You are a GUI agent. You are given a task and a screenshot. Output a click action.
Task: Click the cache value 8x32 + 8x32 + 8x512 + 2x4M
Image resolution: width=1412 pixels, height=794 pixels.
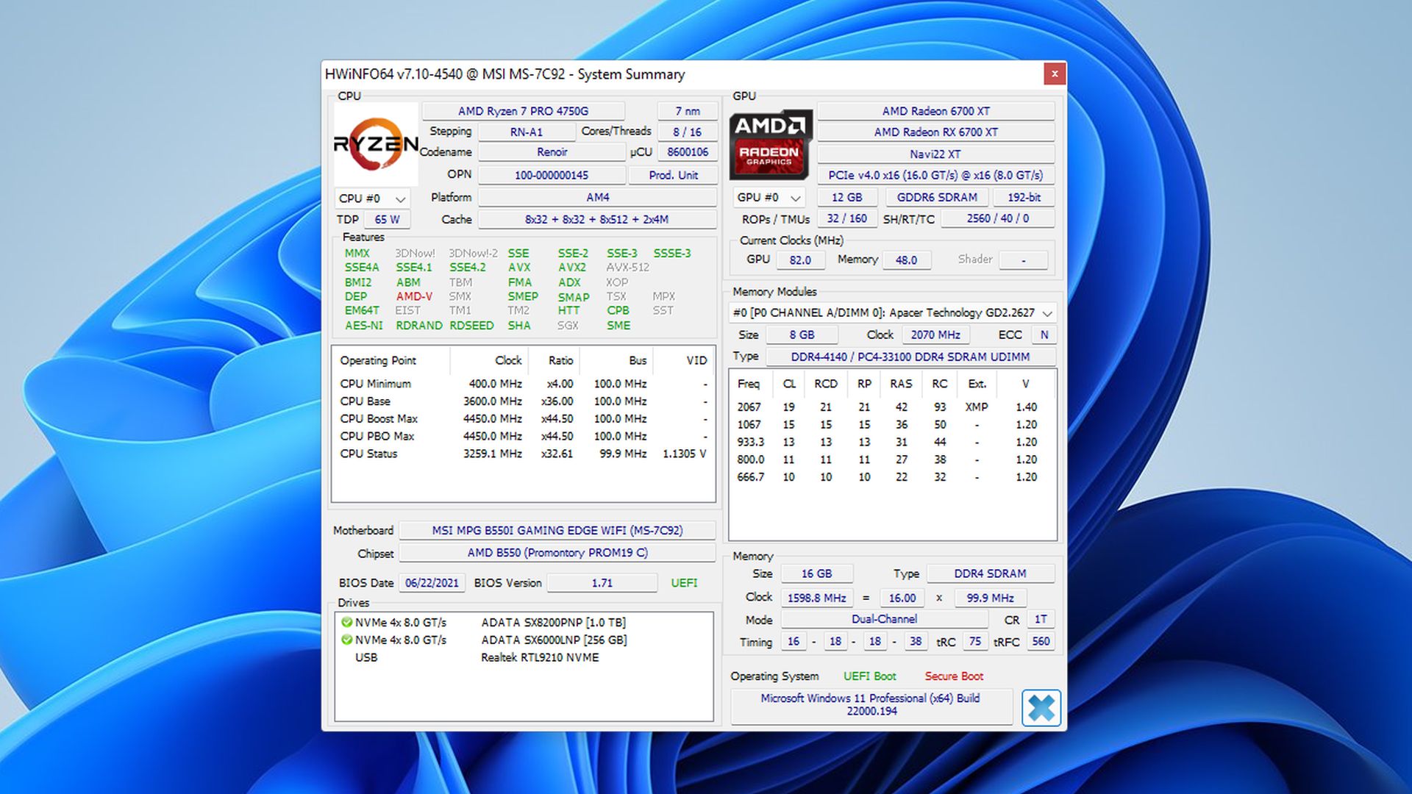click(597, 219)
